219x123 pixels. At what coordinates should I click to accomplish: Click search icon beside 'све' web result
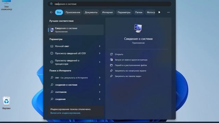(52, 78)
